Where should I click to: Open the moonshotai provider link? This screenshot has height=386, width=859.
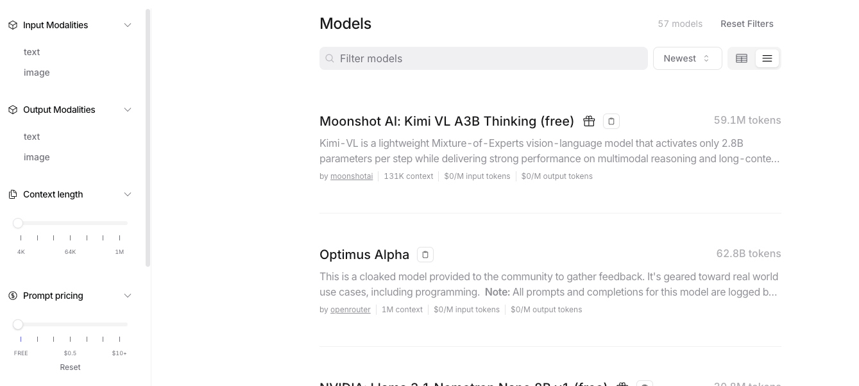(352, 176)
